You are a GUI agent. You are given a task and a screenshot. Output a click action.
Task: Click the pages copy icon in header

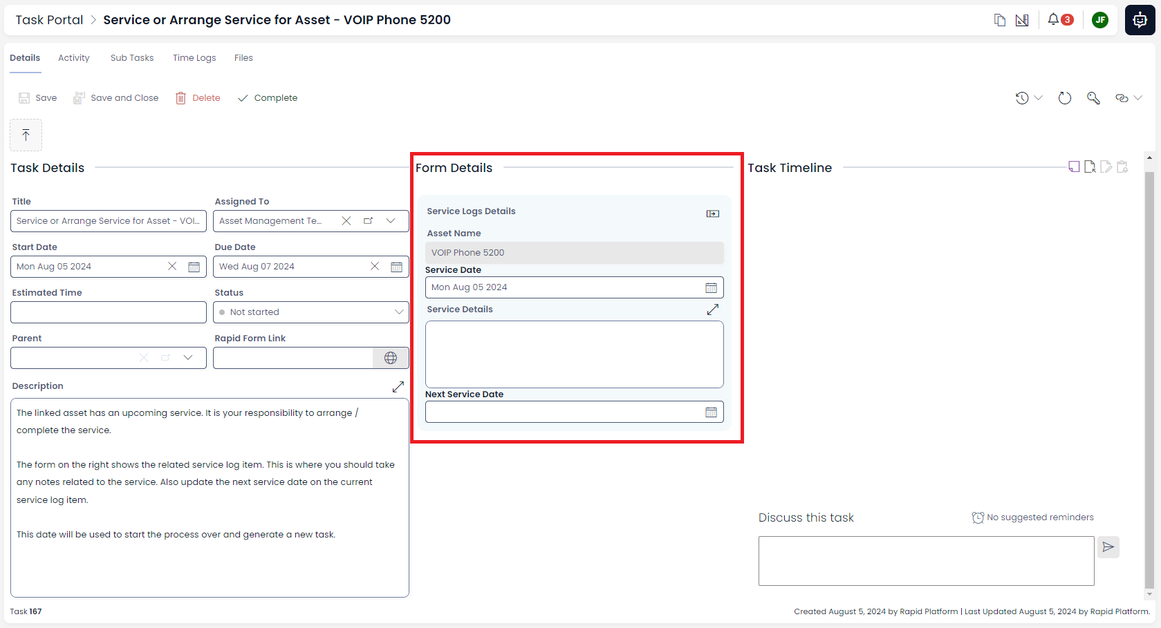tap(999, 20)
